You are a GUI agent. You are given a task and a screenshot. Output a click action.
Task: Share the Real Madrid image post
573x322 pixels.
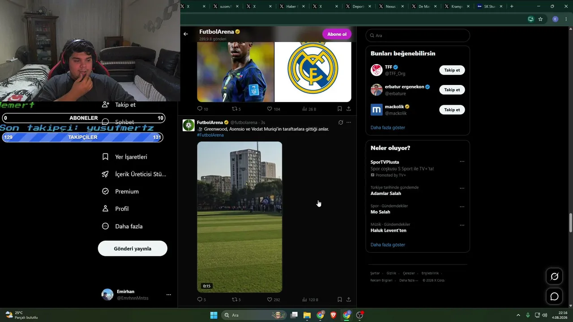click(349, 109)
